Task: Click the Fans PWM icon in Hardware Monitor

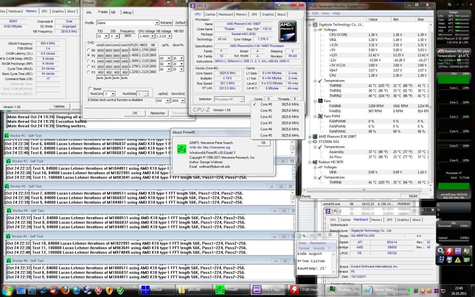Action: click(x=320, y=116)
